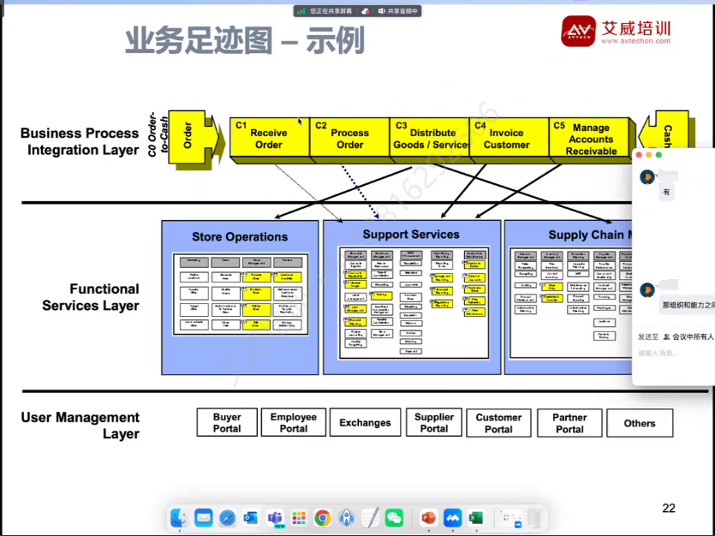Launch Microsoft Excel from the dock
The width and height of the screenshot is (715, 536).
(477, 518)
